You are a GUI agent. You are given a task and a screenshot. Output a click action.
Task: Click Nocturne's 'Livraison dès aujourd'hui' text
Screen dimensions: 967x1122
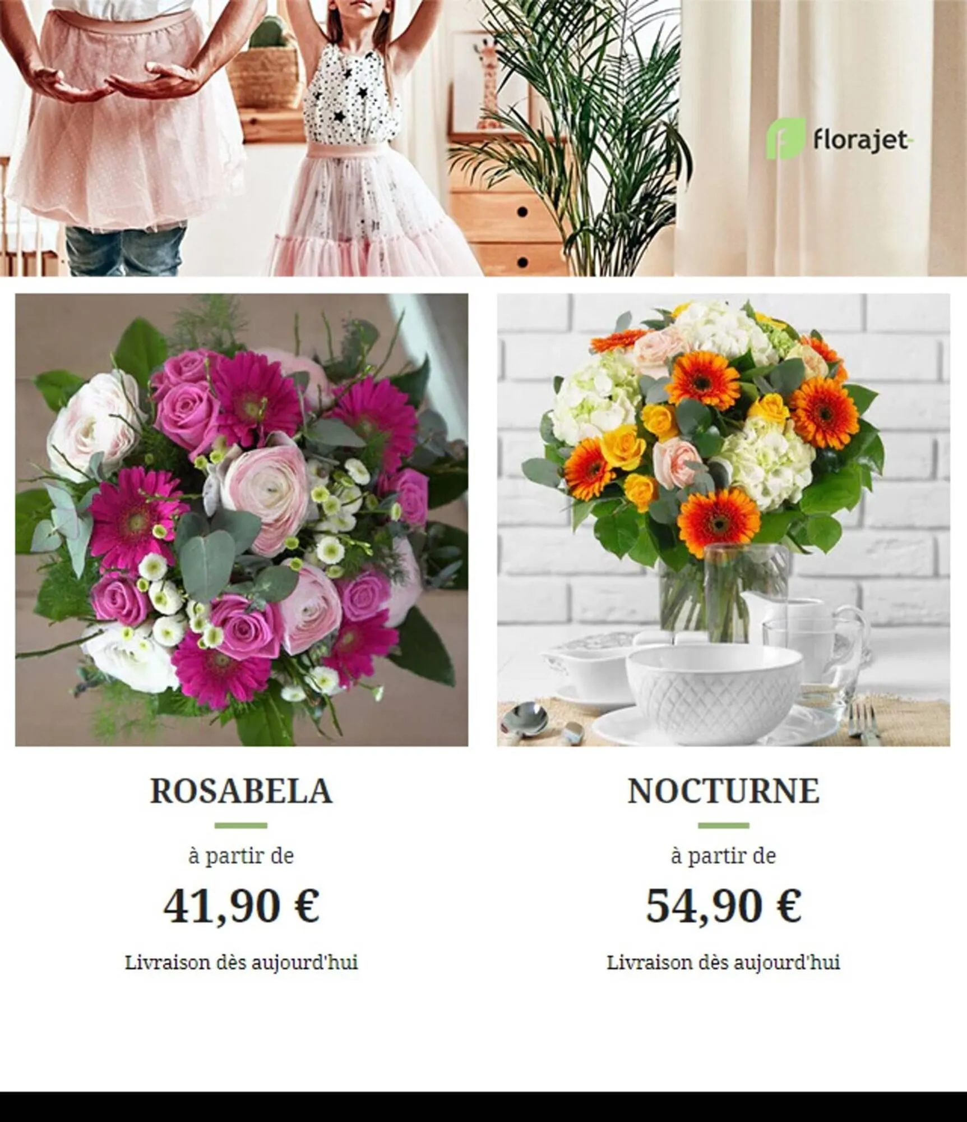tap(723, 963)
